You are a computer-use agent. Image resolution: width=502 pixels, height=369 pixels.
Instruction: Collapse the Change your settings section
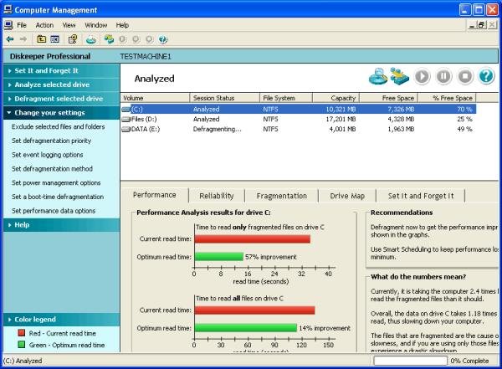pyautogui.click(x=61, y=113)
